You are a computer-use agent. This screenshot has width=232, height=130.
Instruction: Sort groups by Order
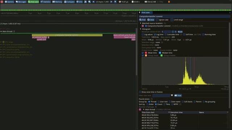click(147, 104)
